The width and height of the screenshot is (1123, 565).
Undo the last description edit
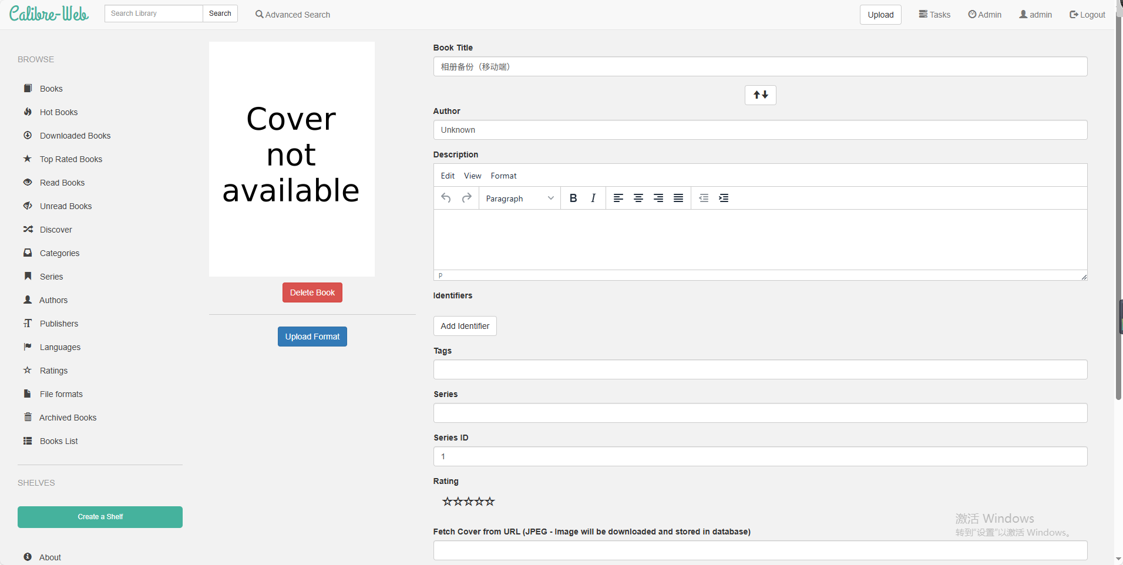[446, 198]
